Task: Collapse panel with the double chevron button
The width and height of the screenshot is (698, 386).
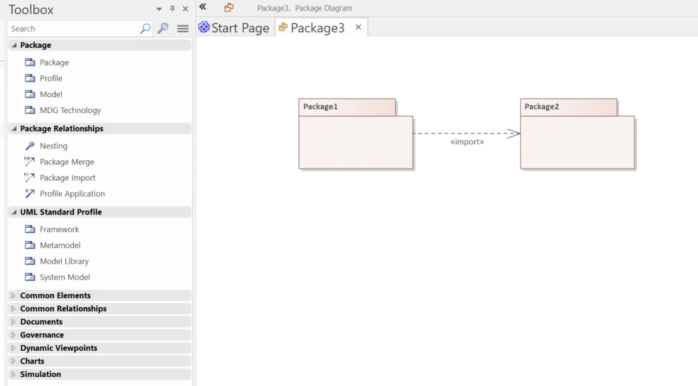Action: (x=202, y=6)
